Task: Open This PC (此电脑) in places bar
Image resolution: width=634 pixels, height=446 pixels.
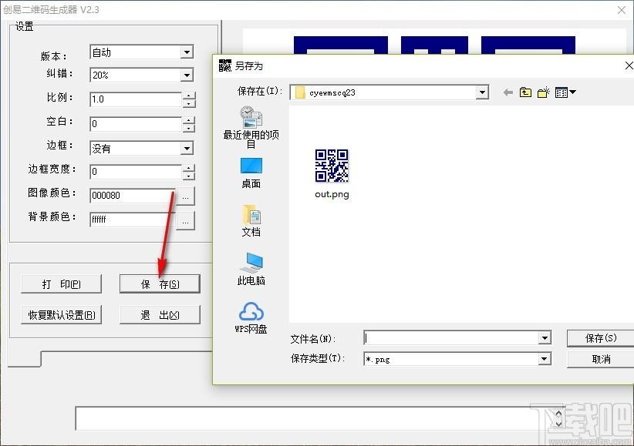Action: pos(251,269)
